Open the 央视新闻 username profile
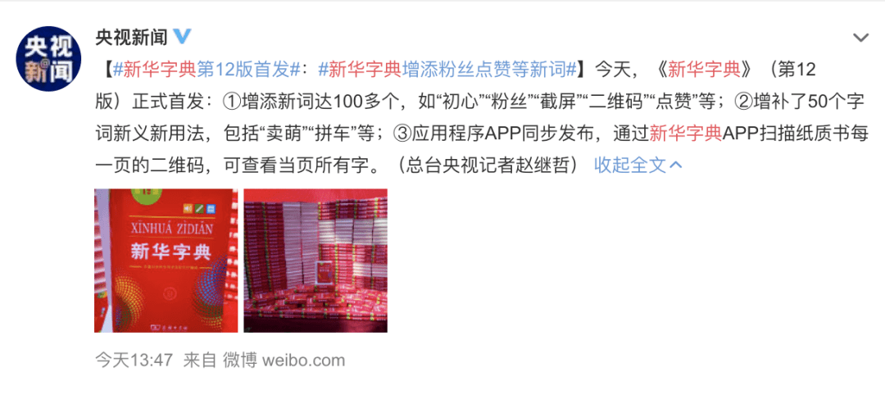Image resolution: width=885 pixels, height=395 pixels. (131, 38)
